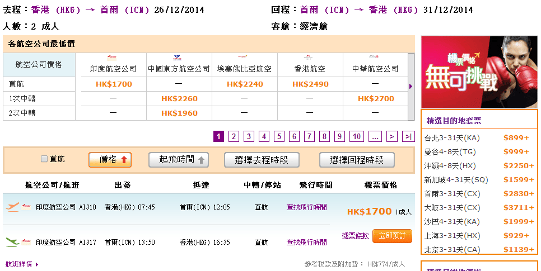Viewport: 541px width, 271px height.
Task: Sort results by 價格 price
Action: [110, 160]
